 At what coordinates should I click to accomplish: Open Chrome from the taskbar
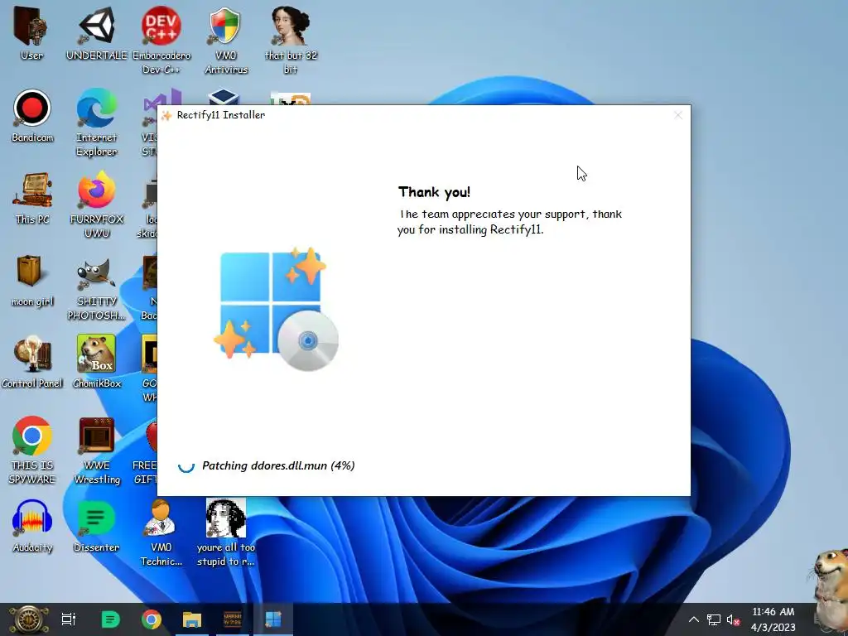click(152, 619)
